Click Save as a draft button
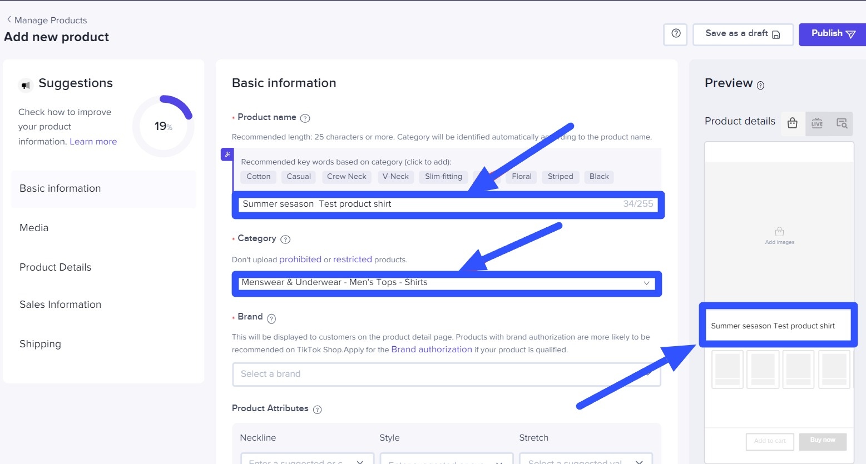This screenshot has width=866, height=464. point(742,34)
